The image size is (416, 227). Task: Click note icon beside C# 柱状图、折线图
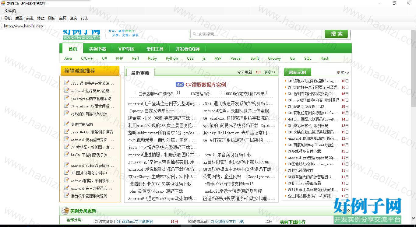(67, 146)
